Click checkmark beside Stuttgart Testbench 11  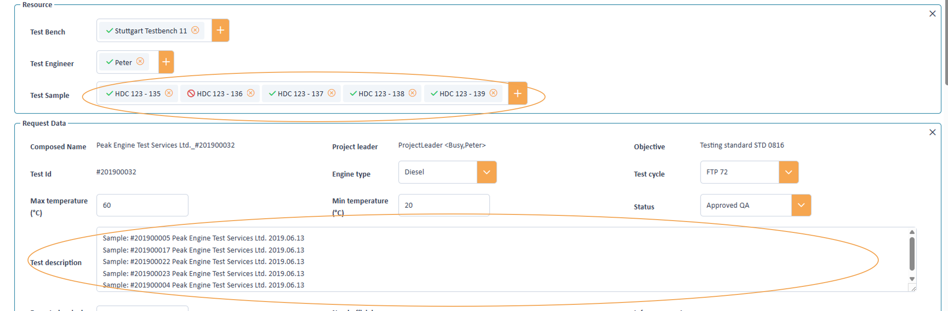109,31
